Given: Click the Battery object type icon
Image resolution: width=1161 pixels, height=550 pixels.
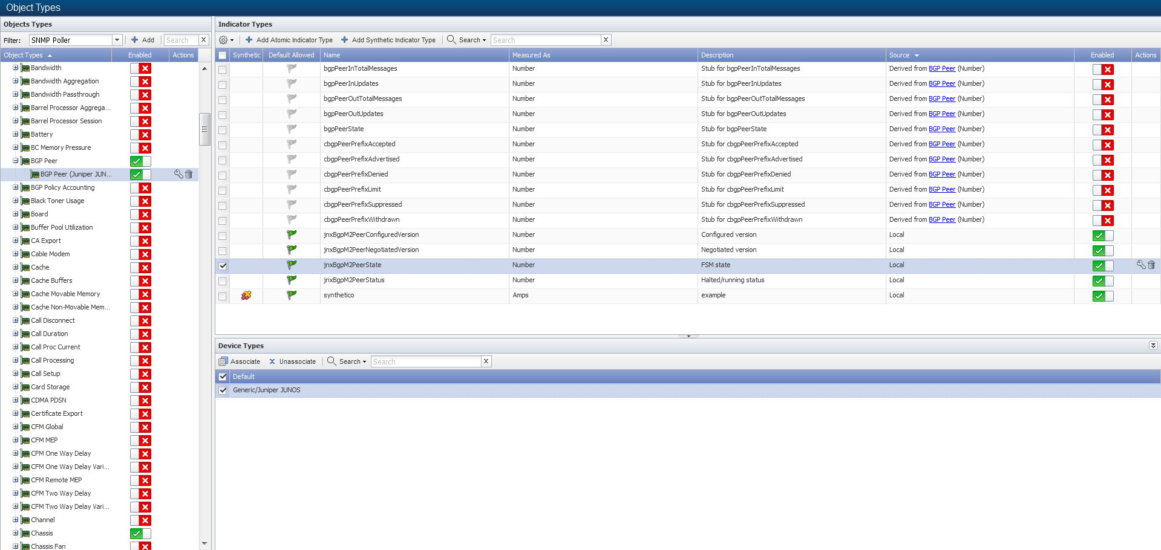Looking at the screenshot, I should (25, 135).
